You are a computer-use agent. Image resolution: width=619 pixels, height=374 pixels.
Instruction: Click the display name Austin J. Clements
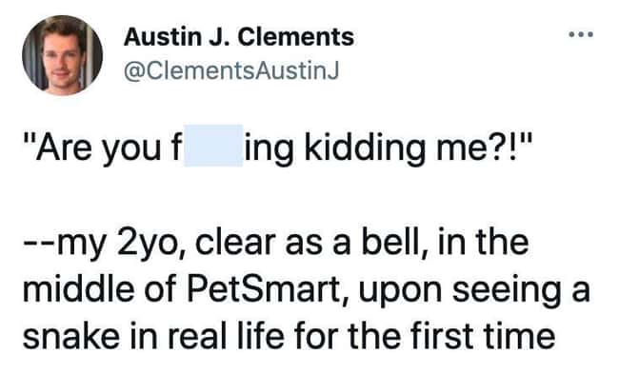pyautogui.click(x=238, y=37)
